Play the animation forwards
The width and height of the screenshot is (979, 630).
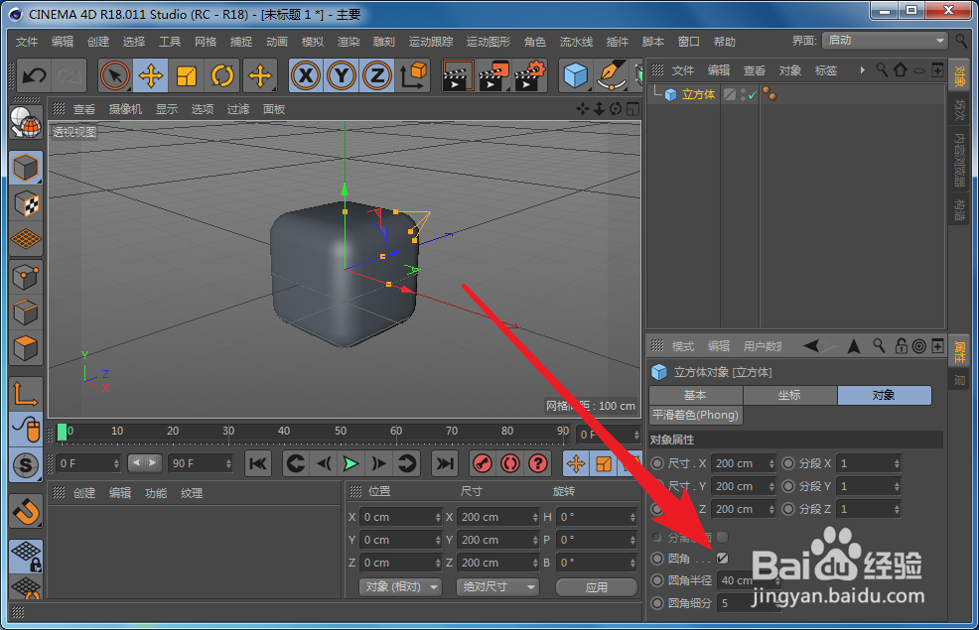[350, 463]
